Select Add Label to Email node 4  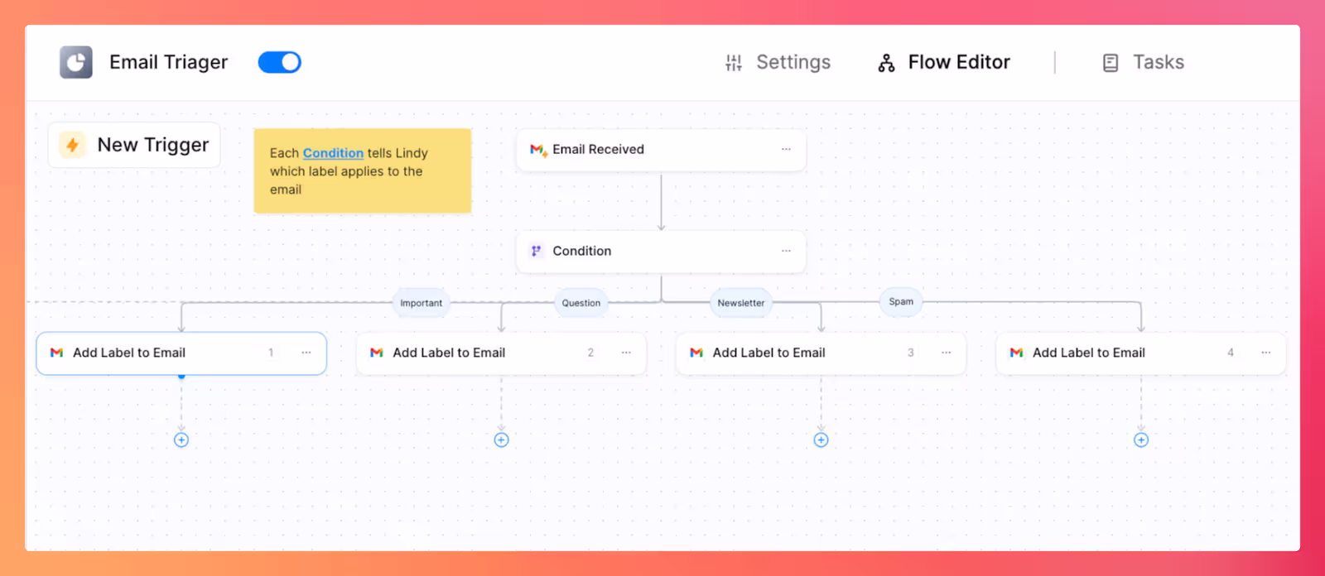click(1141, 353)
